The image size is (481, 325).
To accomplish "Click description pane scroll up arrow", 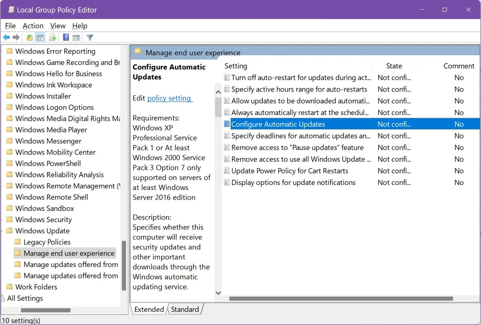I will click(x=218, y=92).
